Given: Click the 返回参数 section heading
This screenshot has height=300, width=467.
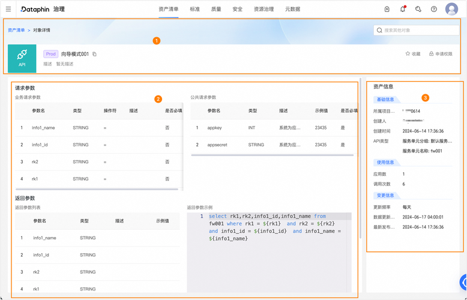Looking at the screenshot, I should (x=25, y=198).
